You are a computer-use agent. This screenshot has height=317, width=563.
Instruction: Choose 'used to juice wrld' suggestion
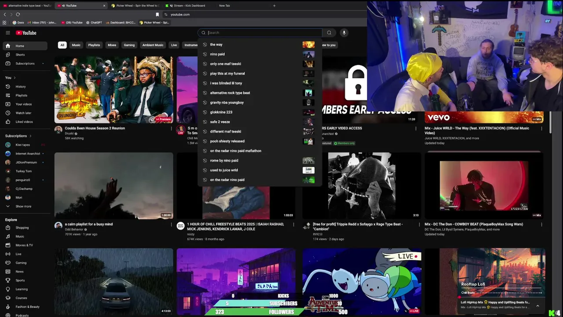pyautogui.click(x=260, y=170)
